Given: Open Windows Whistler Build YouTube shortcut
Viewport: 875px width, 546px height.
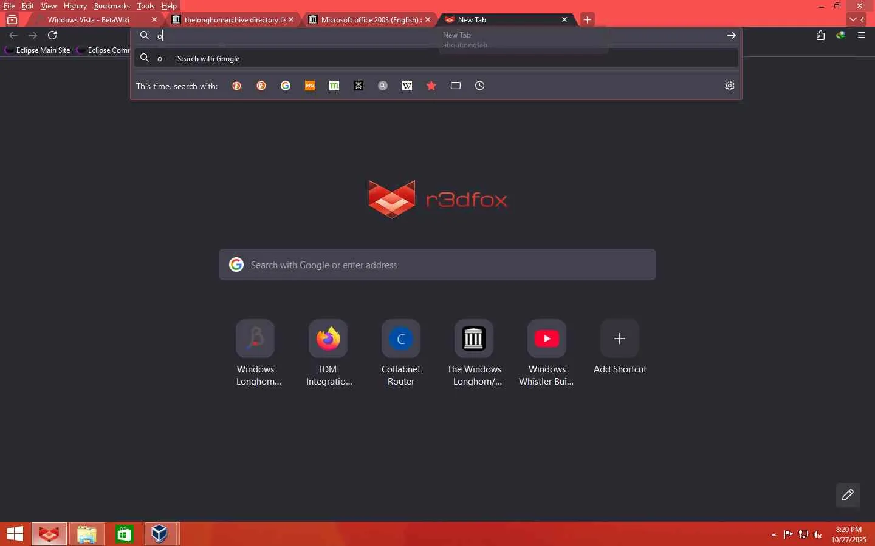Looking at the screenshot, I should [x=547, y=353].
